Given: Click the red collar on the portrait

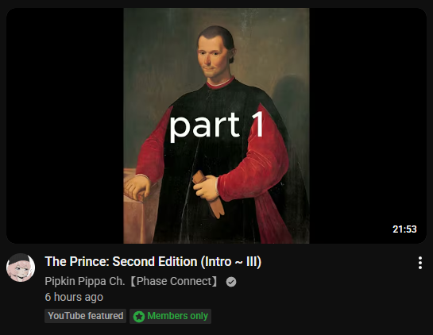Looking at the screenshot, I should [220, 83].
